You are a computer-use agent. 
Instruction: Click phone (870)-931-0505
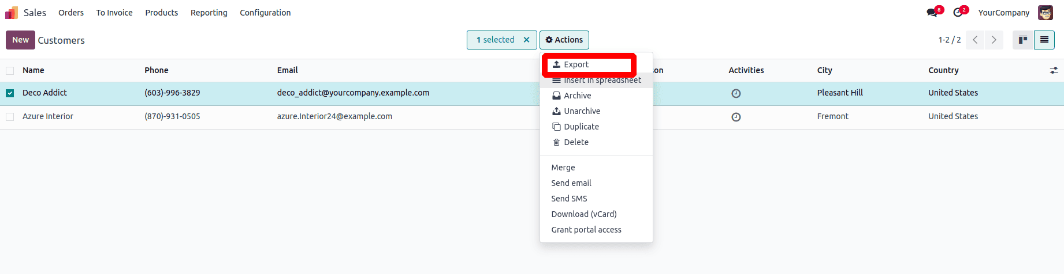pos(172,116)
